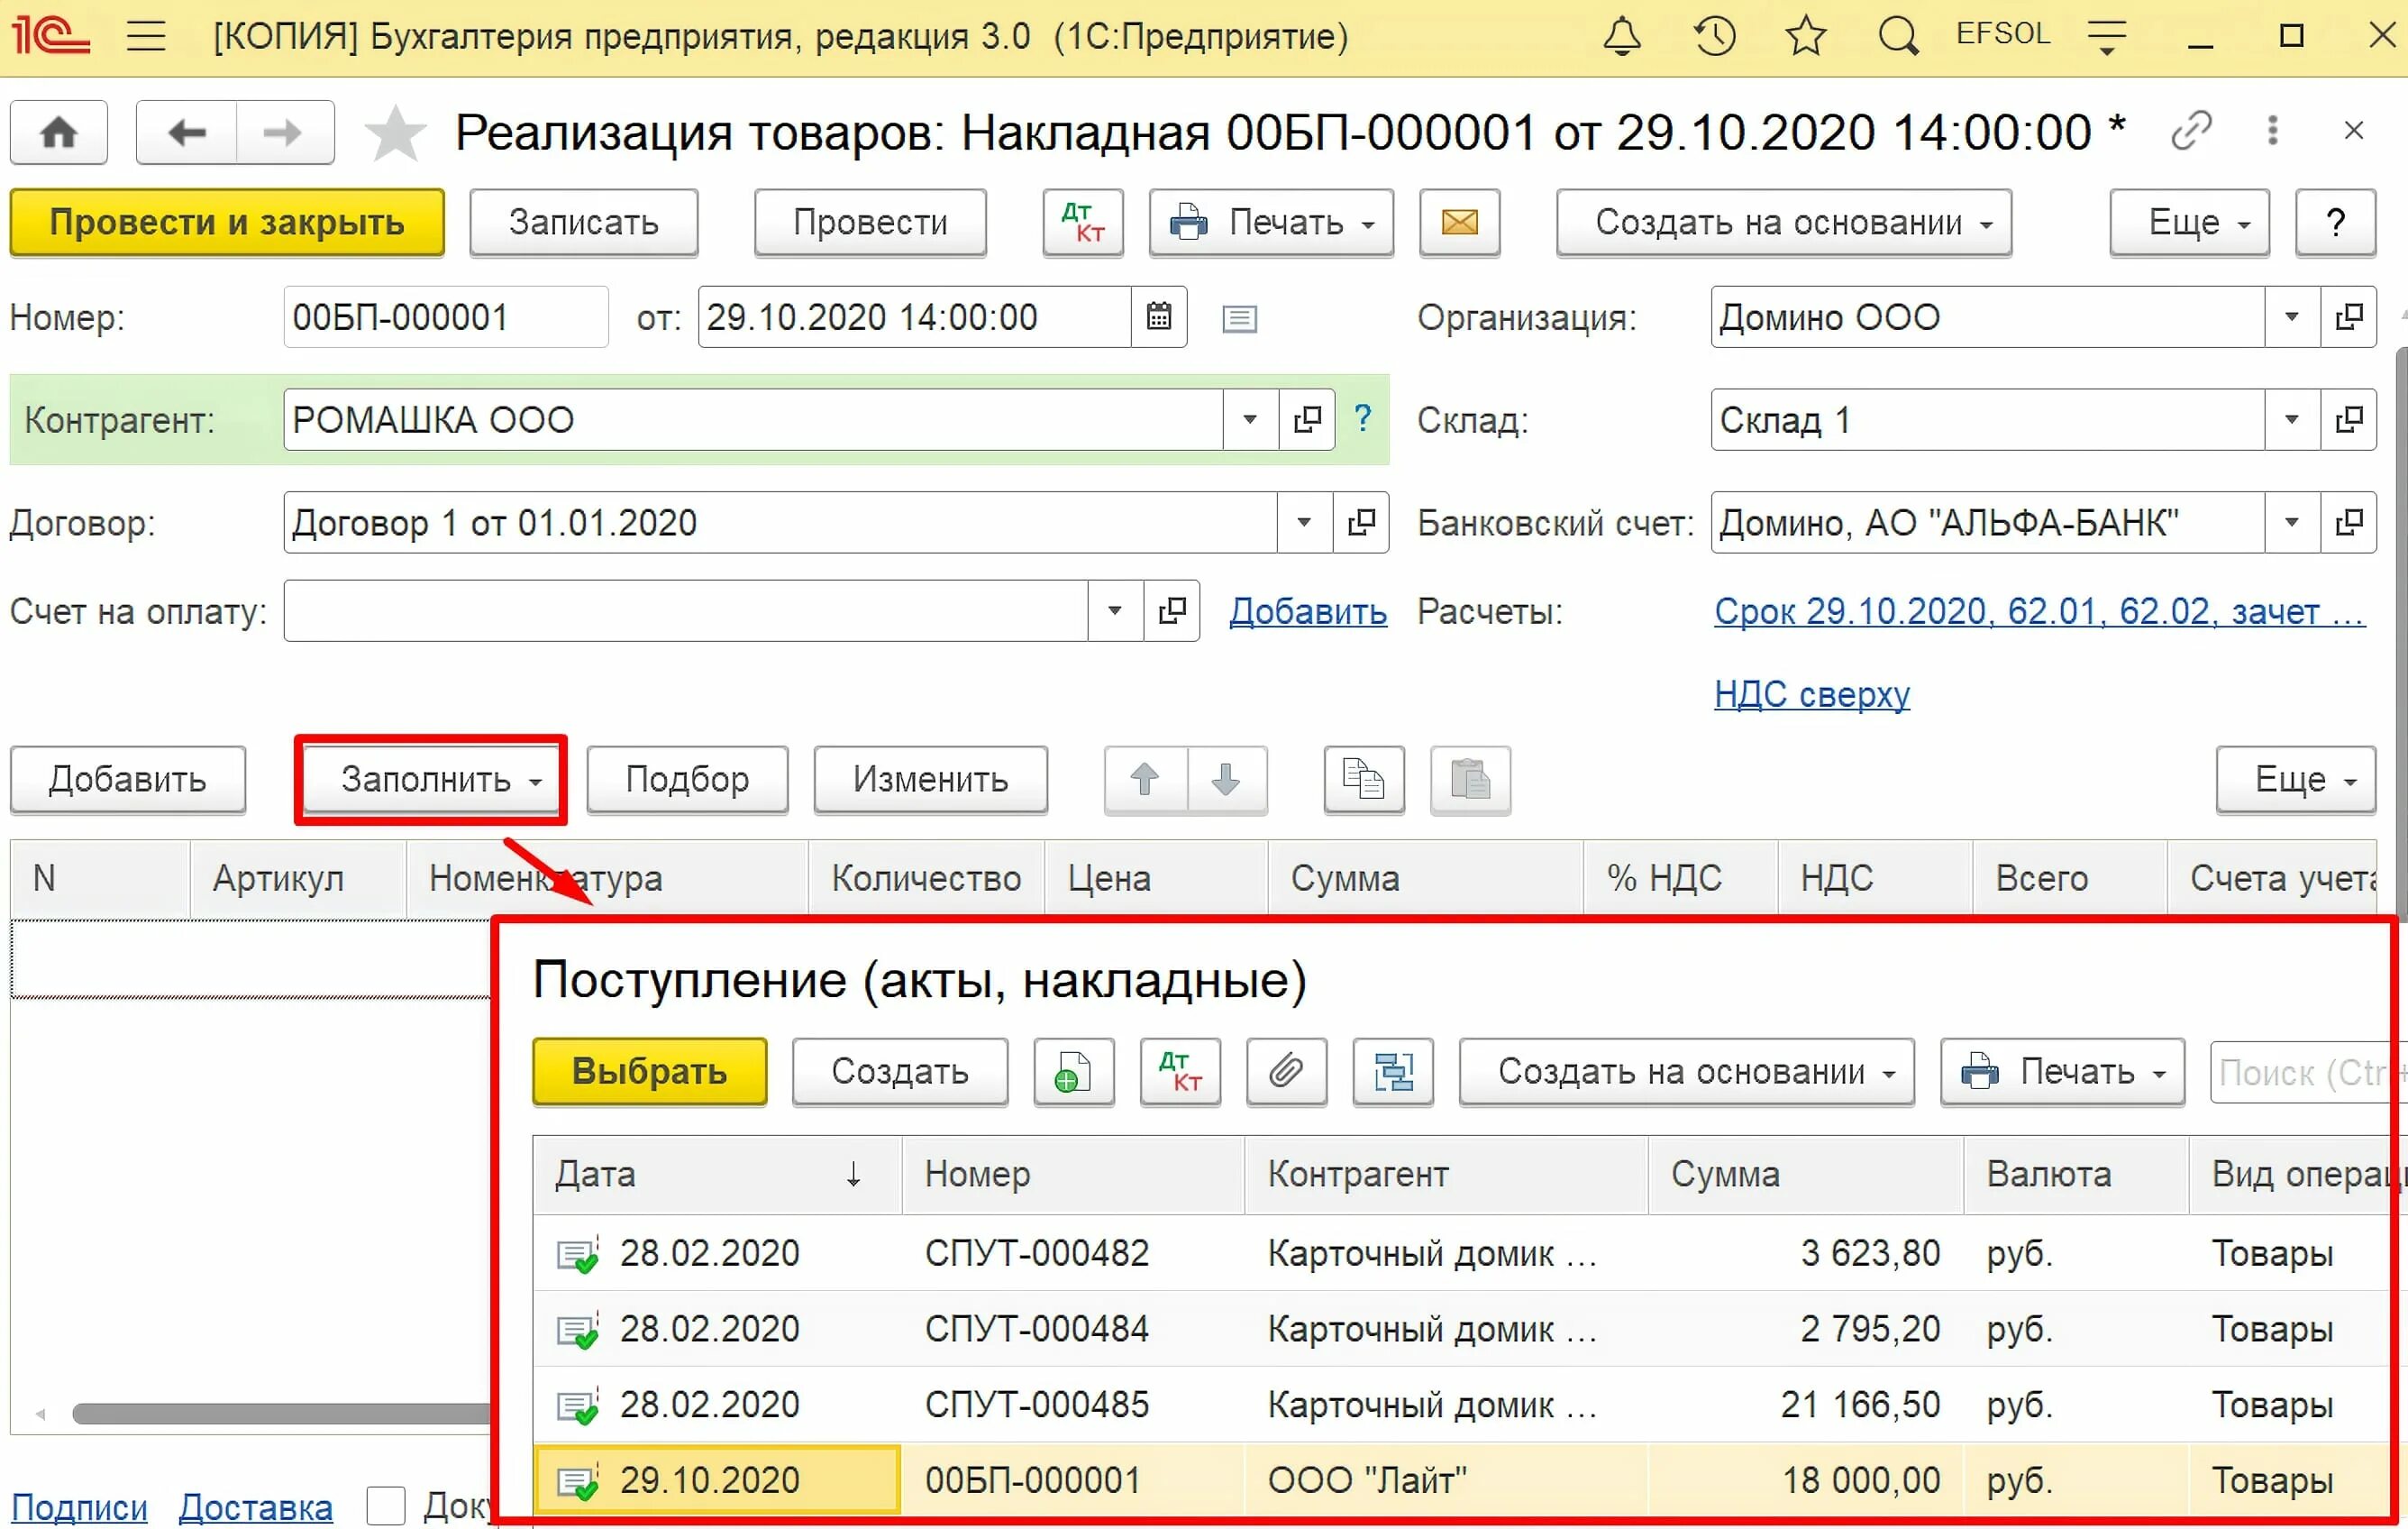Open Контрагент record in new form
The image size is (2408, 1529).
[1307, 419]
